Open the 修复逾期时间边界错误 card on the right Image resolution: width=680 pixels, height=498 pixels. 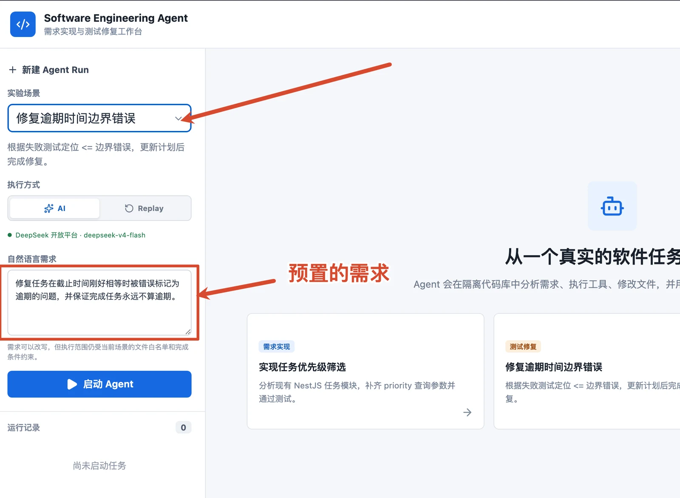587,371
